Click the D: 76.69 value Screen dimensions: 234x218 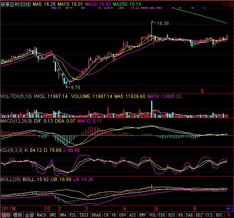53,150
